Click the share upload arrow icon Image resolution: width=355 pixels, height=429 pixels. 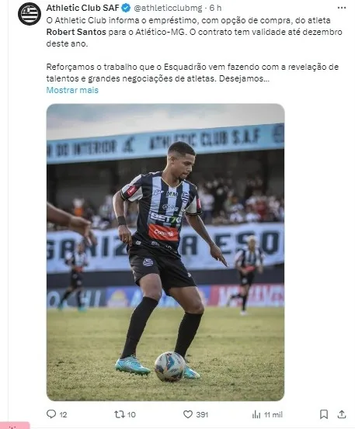tap(342, 414)
